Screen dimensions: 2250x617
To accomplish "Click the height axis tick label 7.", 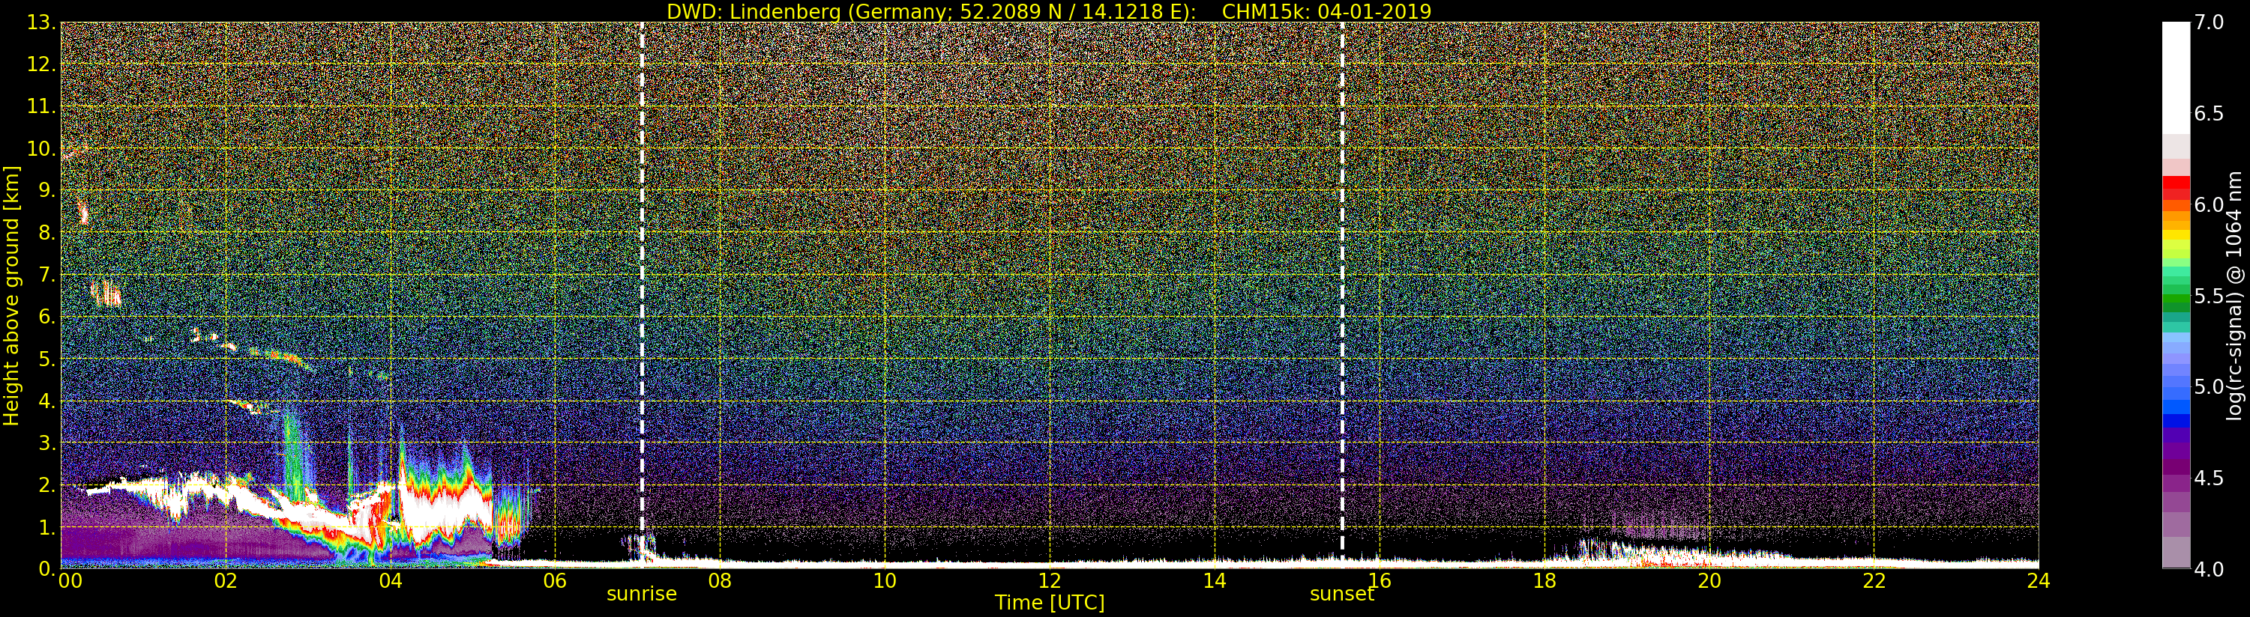I will click(47, 275).
